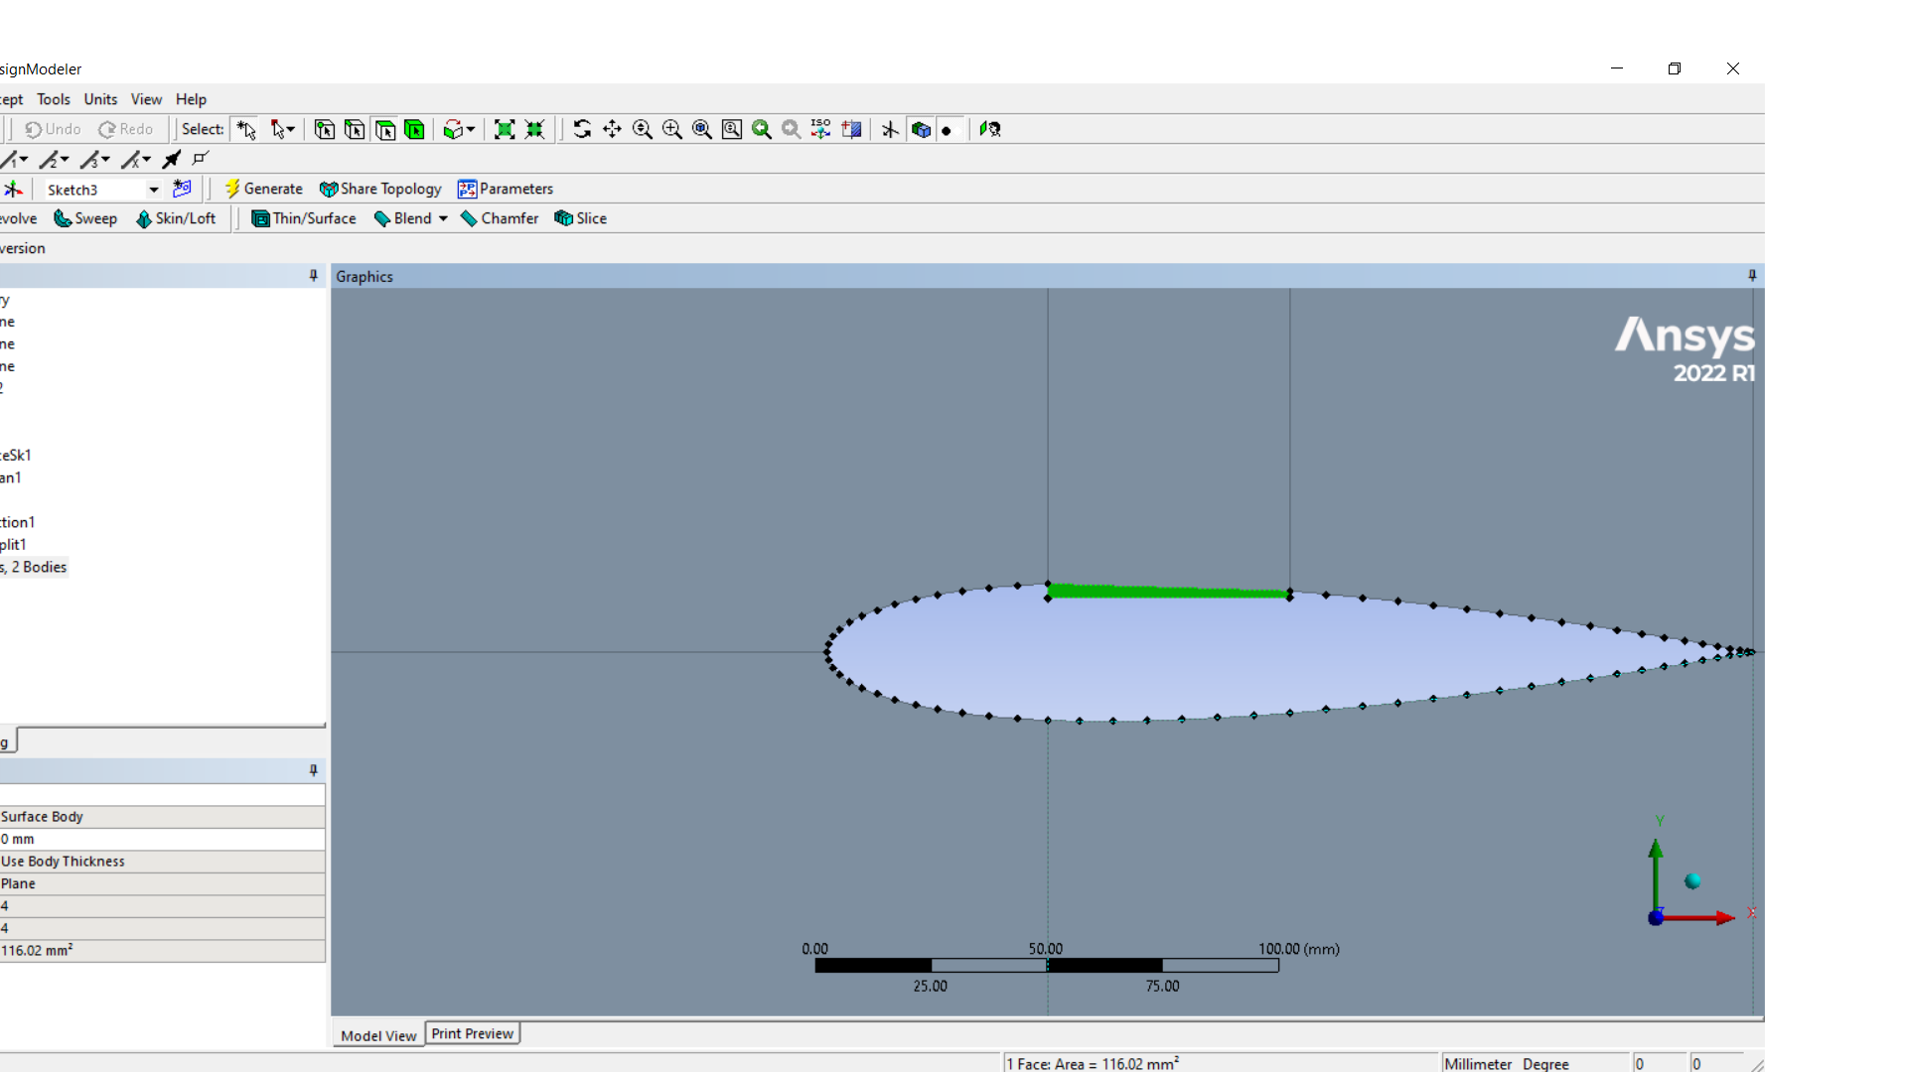Click the details view panel pin icon
Screen dimensions: 1907x1072
point(314,770)
